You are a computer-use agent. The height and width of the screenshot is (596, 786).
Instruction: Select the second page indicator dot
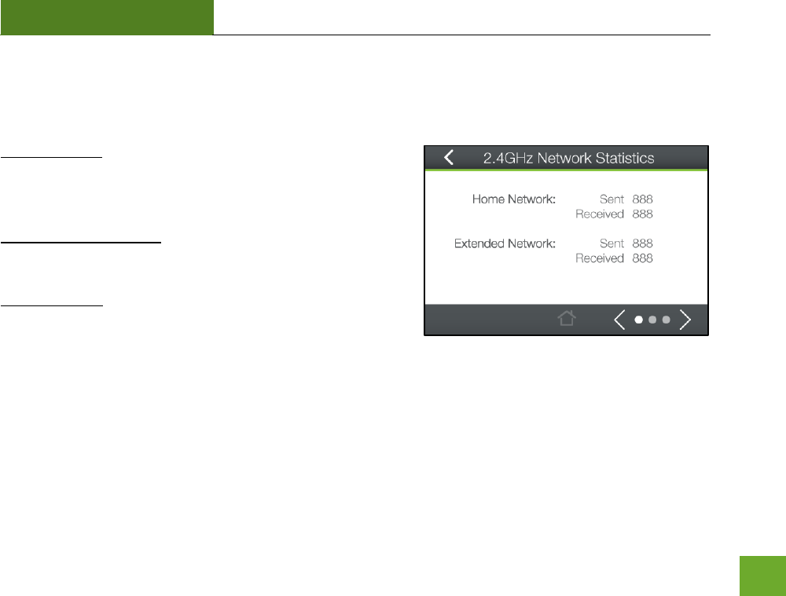[x=652, y=320]
